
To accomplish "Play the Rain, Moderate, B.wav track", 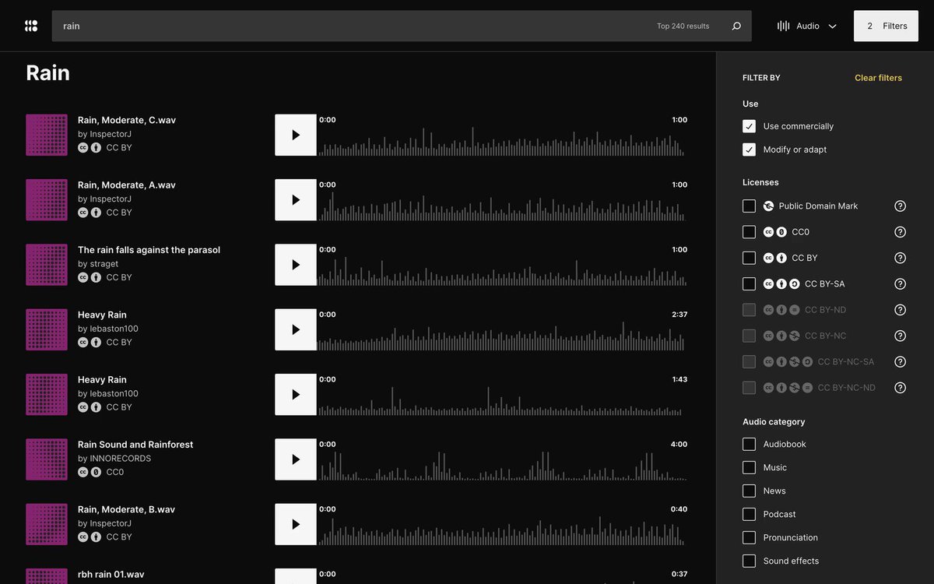I will 296,524.
